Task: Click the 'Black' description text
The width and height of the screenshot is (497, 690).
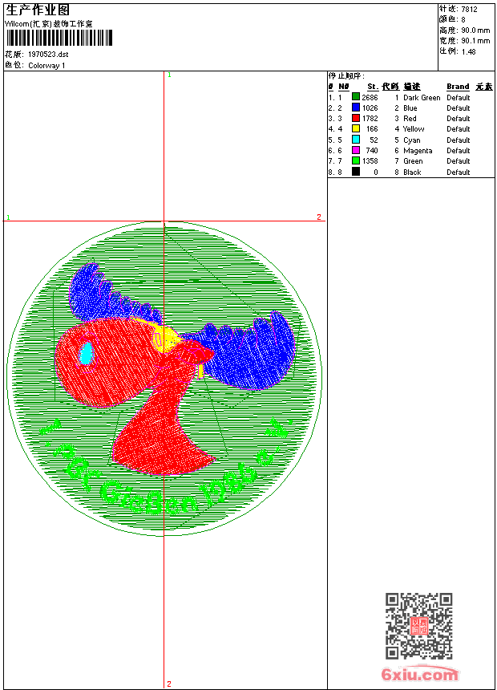Action: click(x=412, y=172)
